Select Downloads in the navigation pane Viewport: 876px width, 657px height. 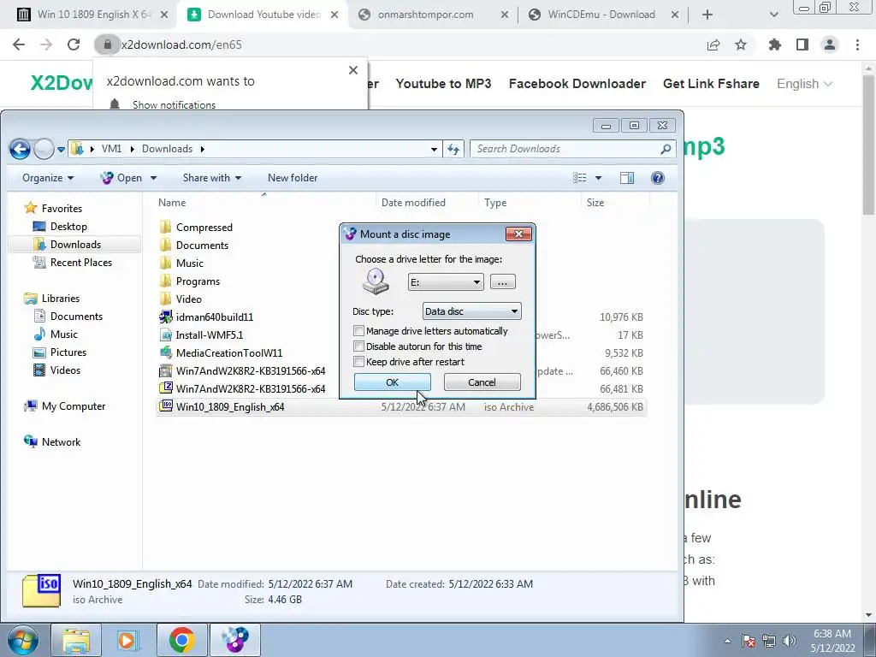click(x=75, y=244)
